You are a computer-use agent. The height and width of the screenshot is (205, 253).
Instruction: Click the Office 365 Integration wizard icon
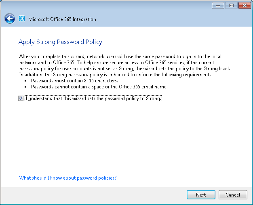click(22, 19)
